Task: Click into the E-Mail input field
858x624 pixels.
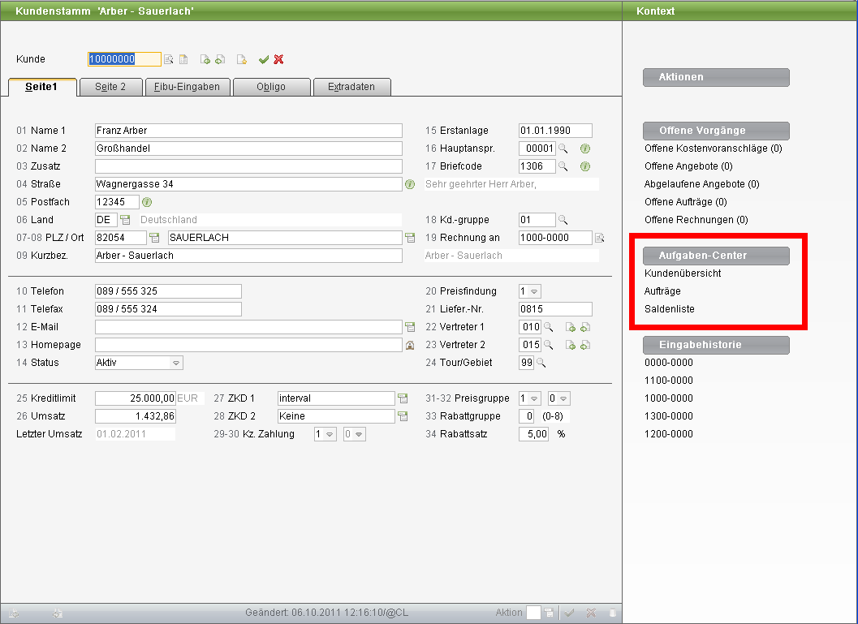Action: [x=248, y=327]
